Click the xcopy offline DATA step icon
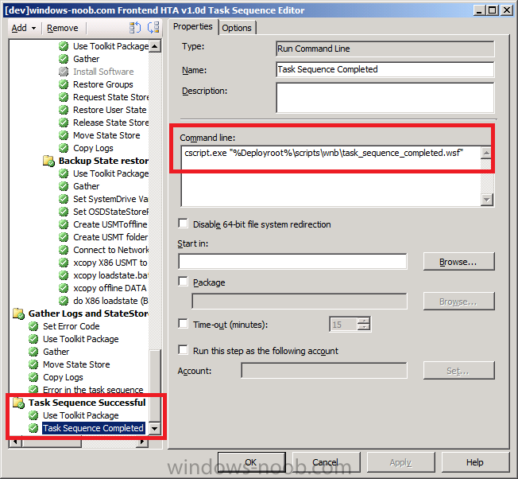Viewport: 518px width, 479px height. [x=64, y=288]
